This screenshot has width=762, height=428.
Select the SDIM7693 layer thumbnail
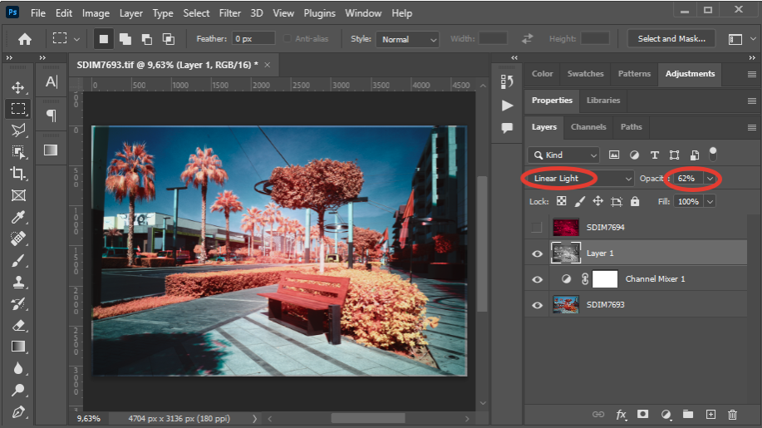(565, 305)
